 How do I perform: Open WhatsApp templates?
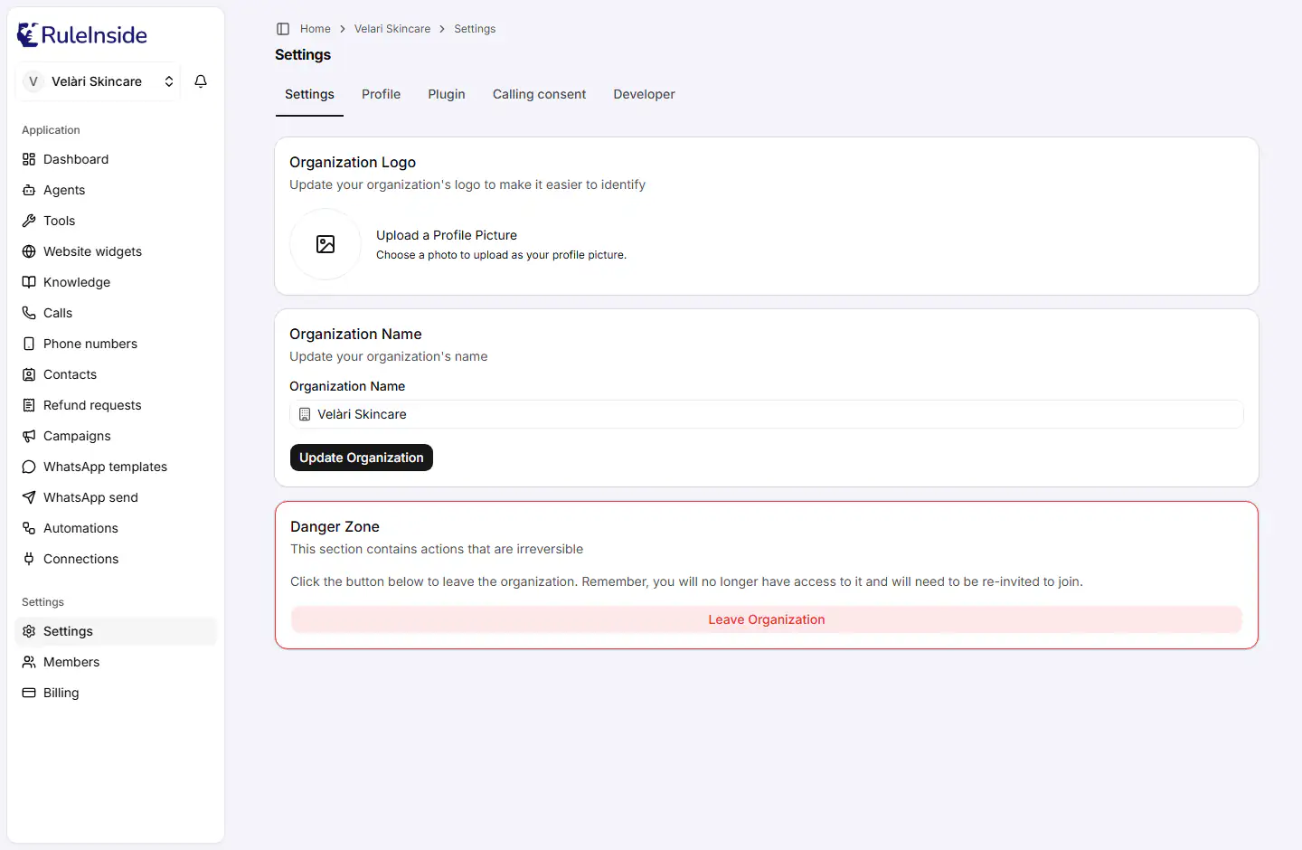tap(116, 467)
